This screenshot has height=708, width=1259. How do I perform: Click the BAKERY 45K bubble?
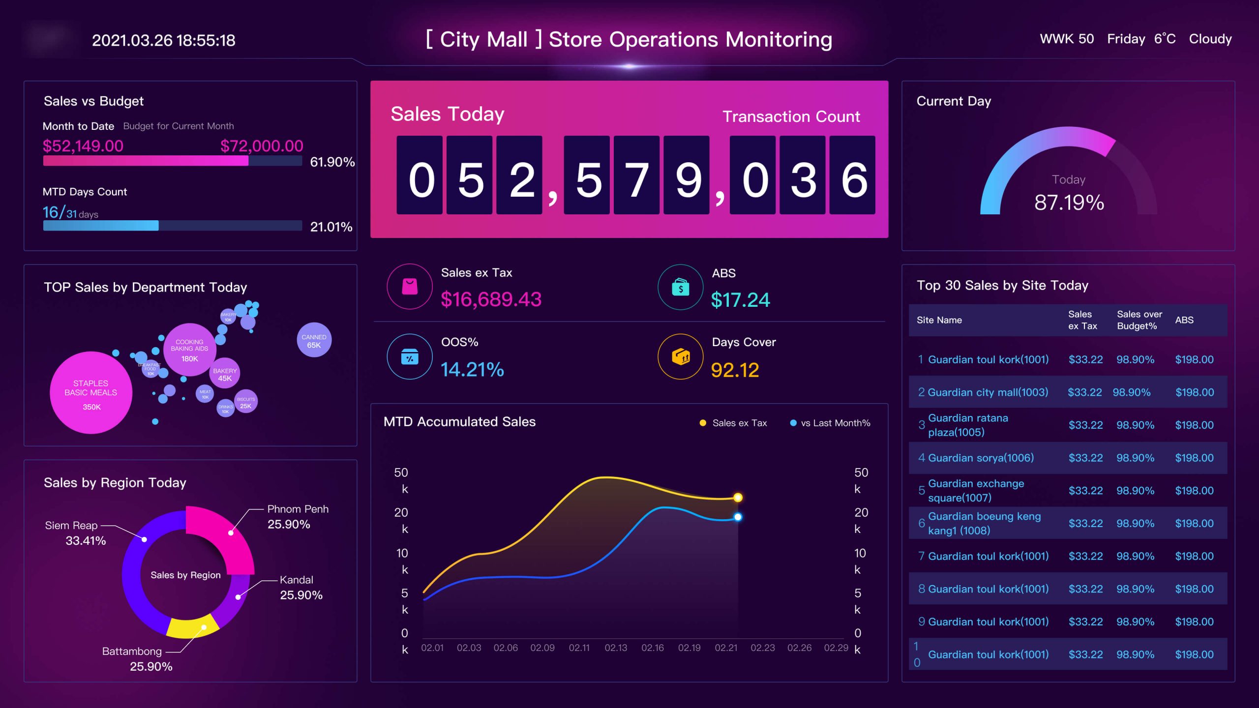coord(225,374)
